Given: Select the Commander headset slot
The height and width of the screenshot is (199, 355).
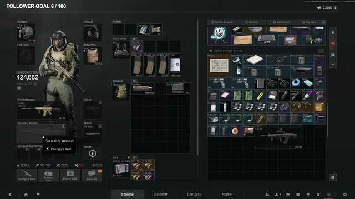Looking at the screenshot, I should (93, 32).
